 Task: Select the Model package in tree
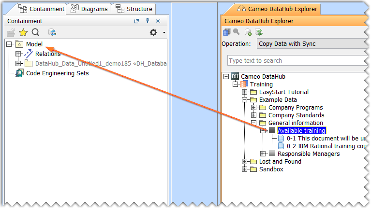(x=34, y=44)
